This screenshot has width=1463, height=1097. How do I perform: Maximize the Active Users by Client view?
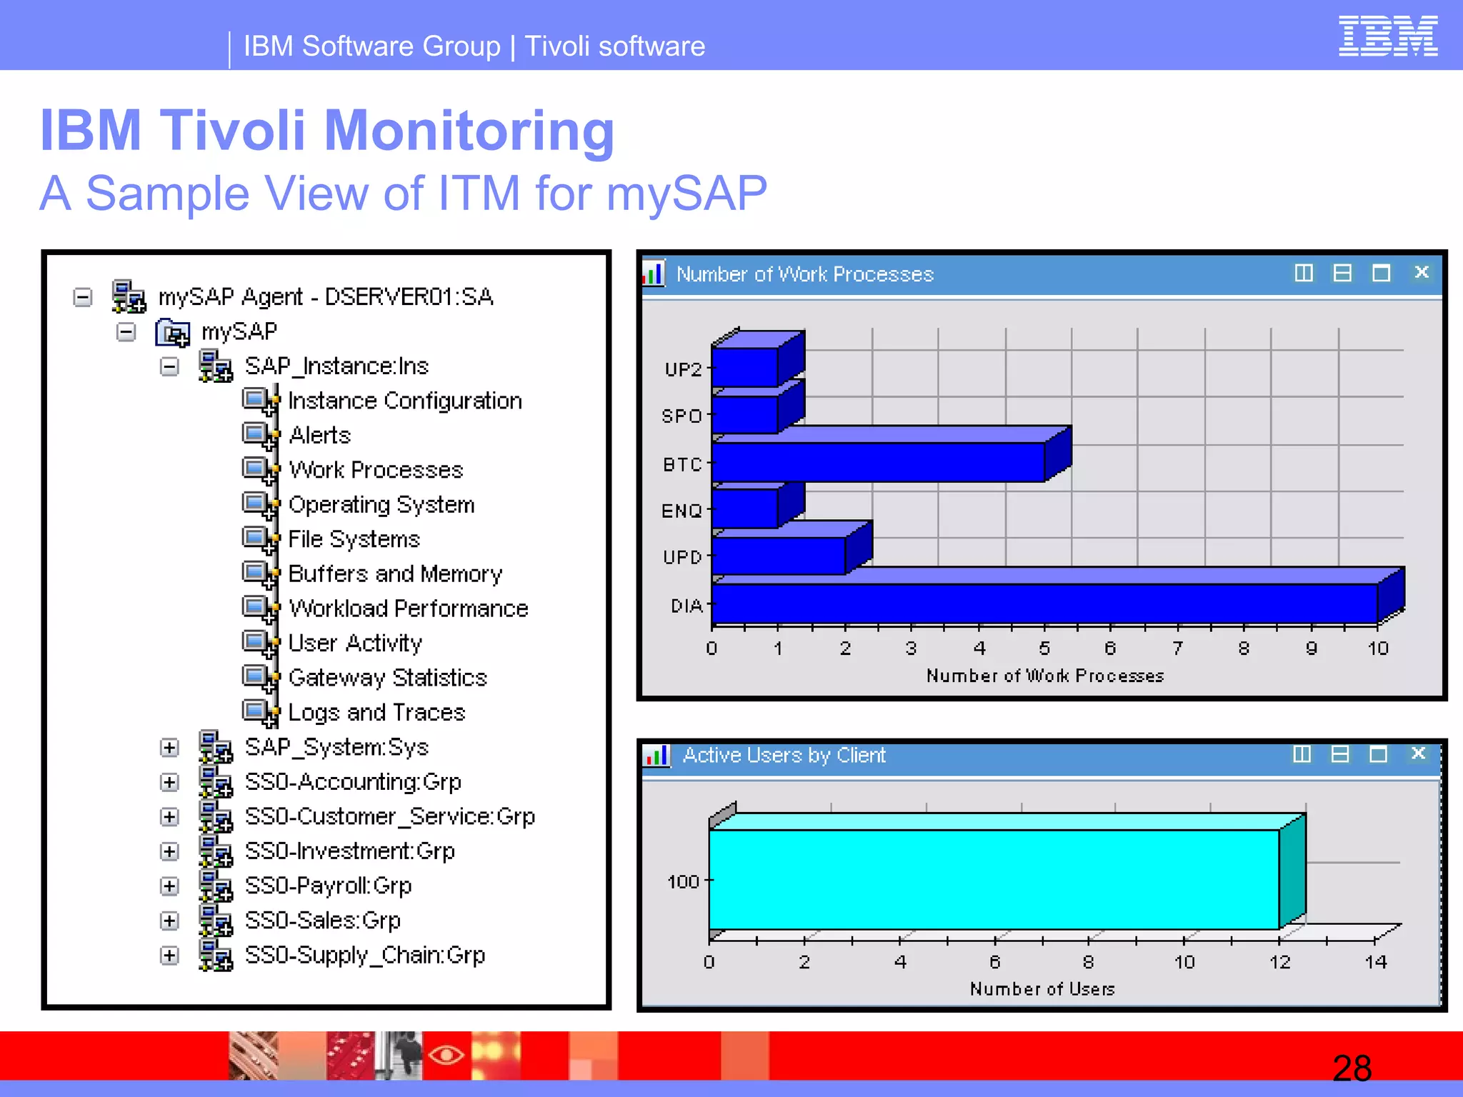point(1378,754)
